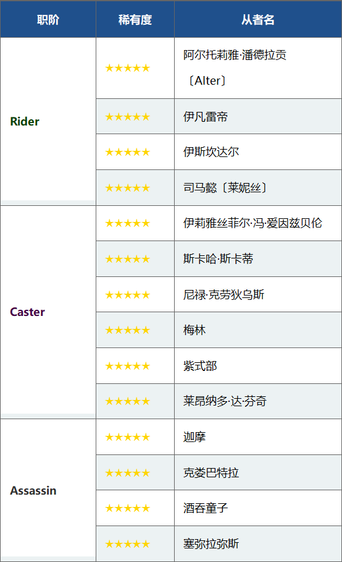Click the star rating beside 伊斯坎达尔
The height and width of the screenshot is (562, 342).
[x=127, y=152]
